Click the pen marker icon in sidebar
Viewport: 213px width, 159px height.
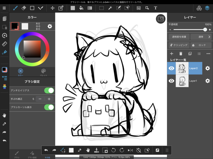5,52
